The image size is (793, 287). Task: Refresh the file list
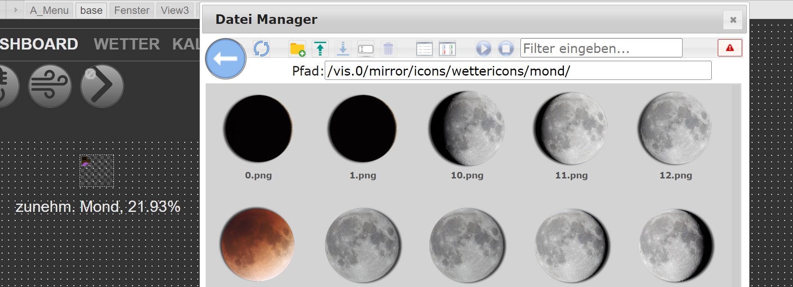click(x=261, y=48)
